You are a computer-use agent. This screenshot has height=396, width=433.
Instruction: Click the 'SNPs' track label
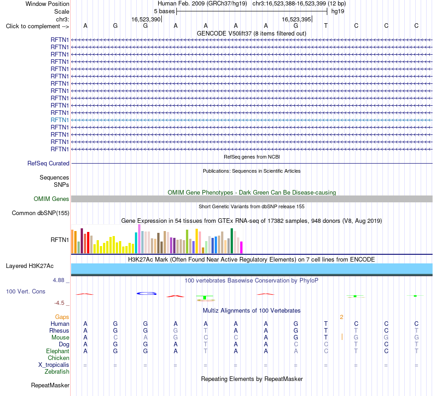[62, 185]
